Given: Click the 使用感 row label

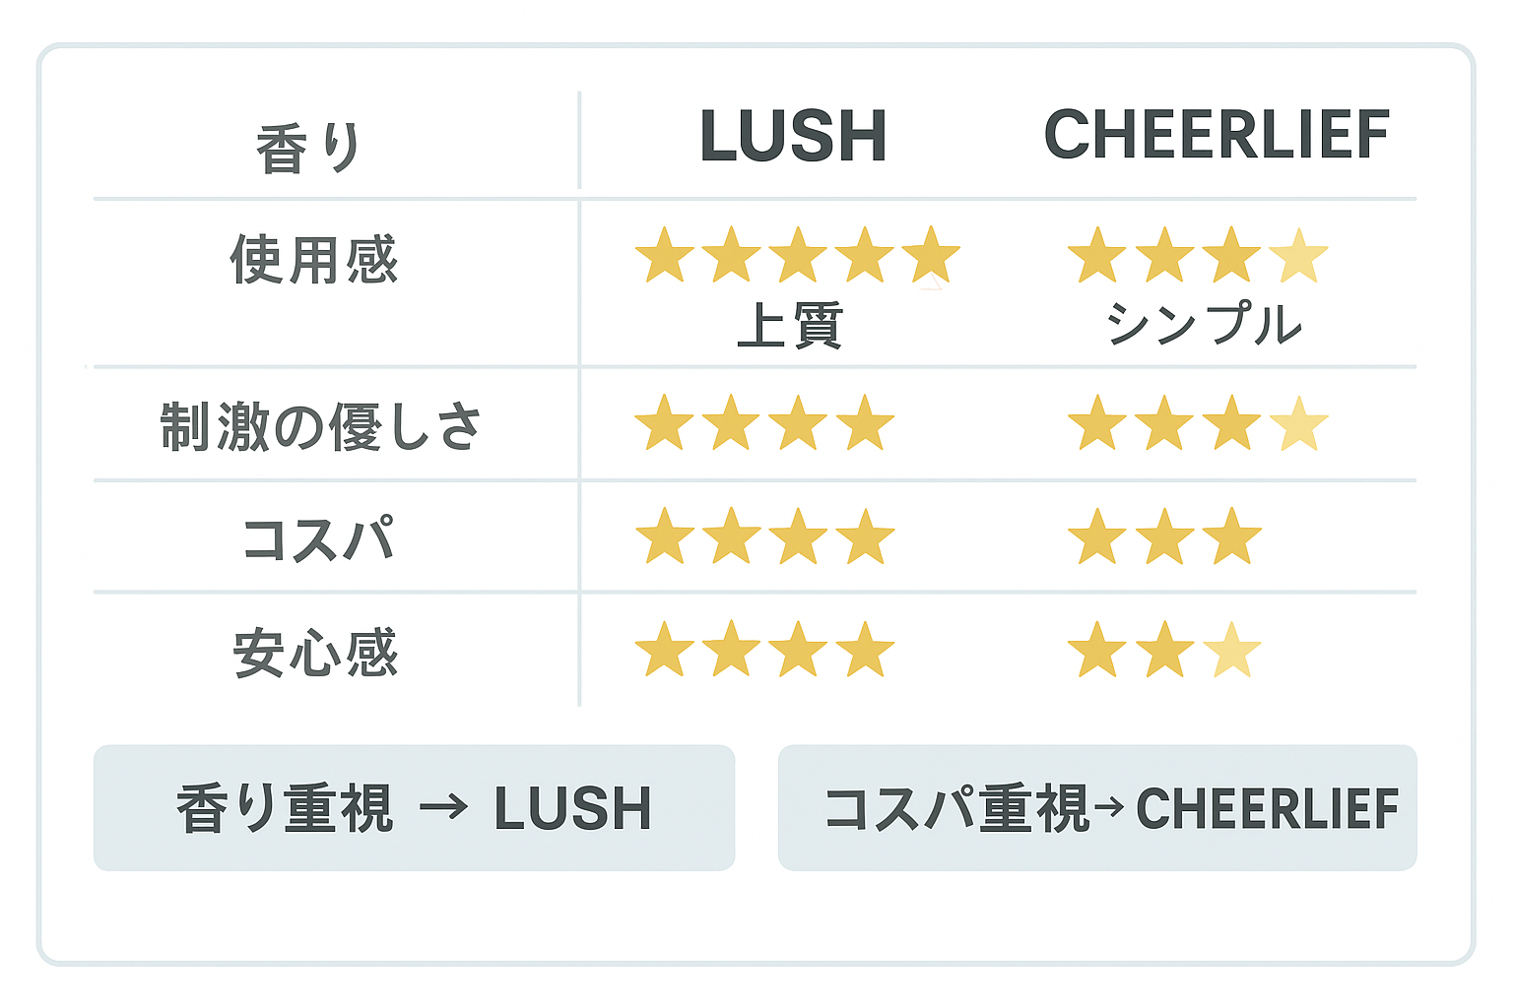Looking at the screenshot, I should pyautogui.click(x=313, y=260).
